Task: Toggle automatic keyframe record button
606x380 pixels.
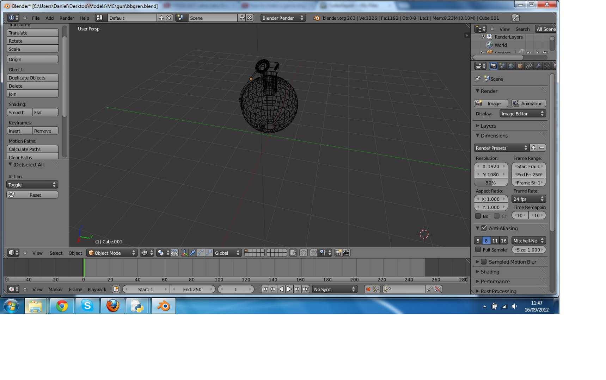Action: tap(368, 289)
